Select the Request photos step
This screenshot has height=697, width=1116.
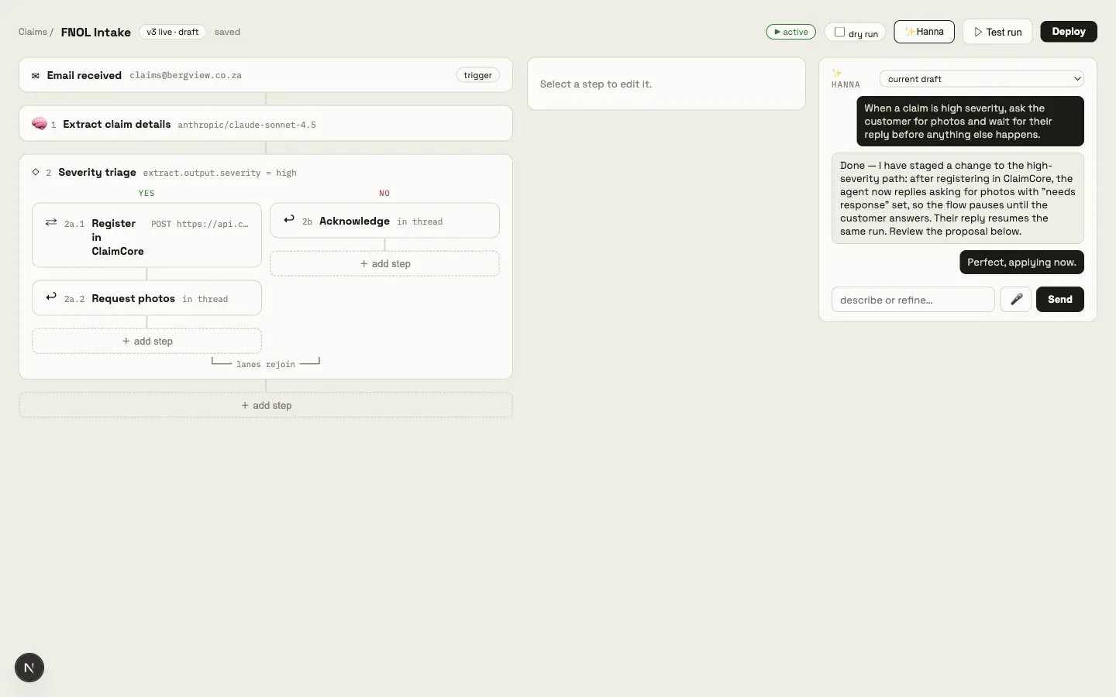pos(146,298)
